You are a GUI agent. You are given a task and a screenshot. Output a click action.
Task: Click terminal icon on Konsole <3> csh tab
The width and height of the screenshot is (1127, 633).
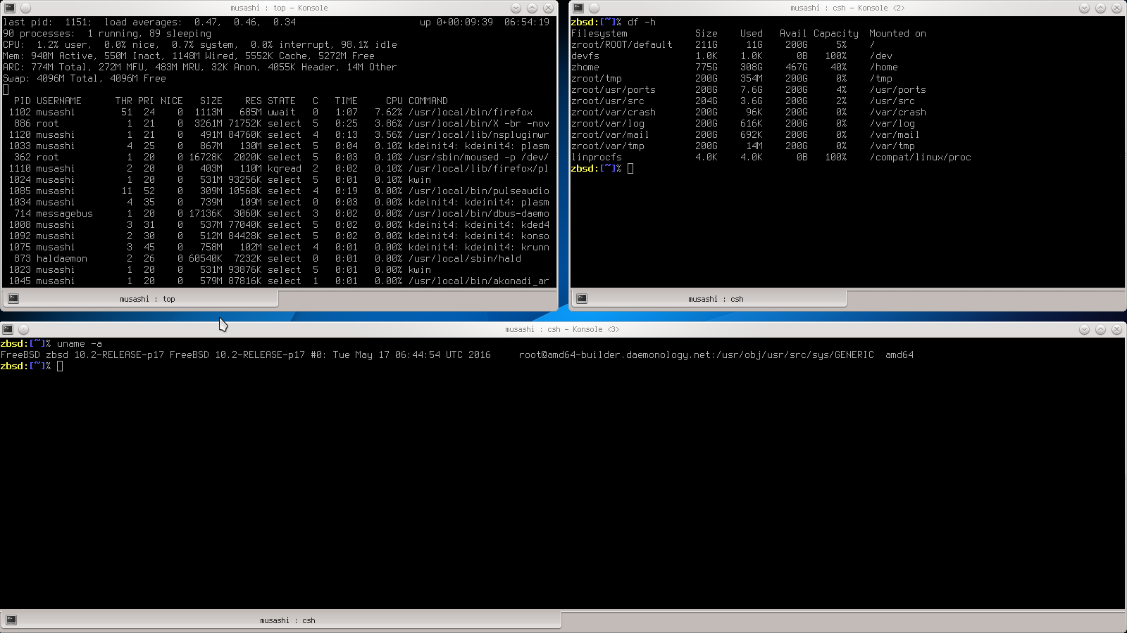(x=11, y=620)
